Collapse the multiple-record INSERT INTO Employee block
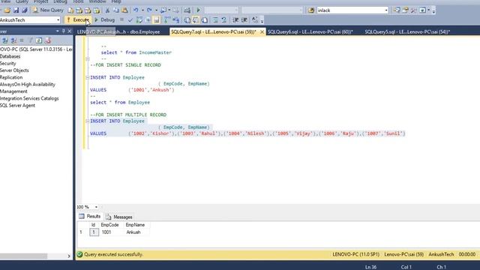This screenshot has width=480, height=270. (88, 121)
